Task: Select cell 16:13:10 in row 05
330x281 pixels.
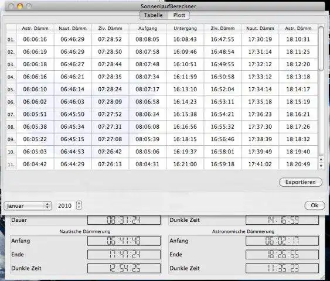Action: click(x=185, y=90)
